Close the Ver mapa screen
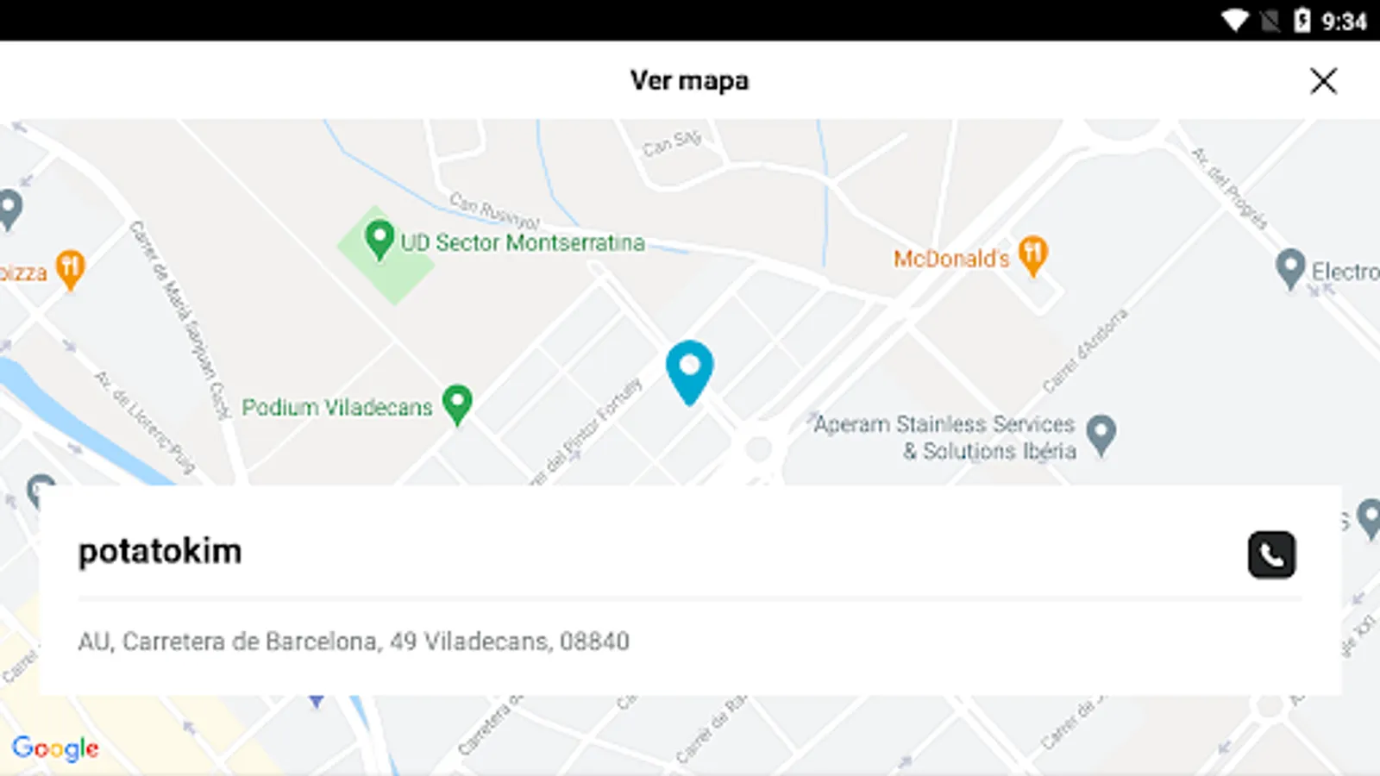The width and height of the screenshot is (1380, 776). coord(1323,81)
